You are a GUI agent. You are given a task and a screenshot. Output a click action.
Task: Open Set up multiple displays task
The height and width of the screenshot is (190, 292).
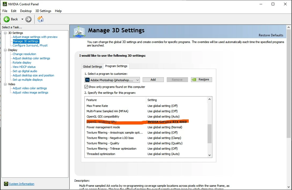(x=28, y=80)
